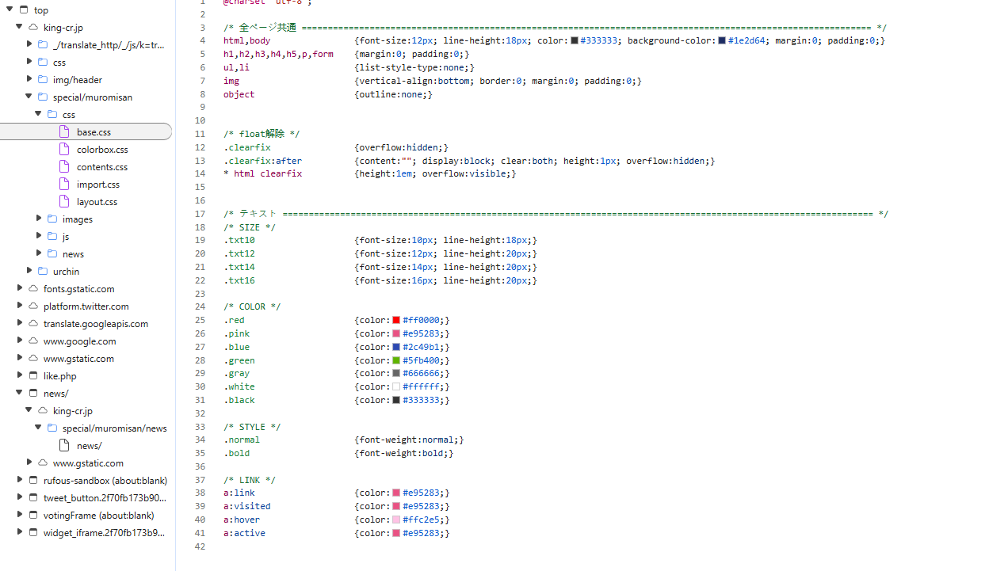Open colorbox.css in the file tree
The image size is (989, 571).
coord(101,150)
